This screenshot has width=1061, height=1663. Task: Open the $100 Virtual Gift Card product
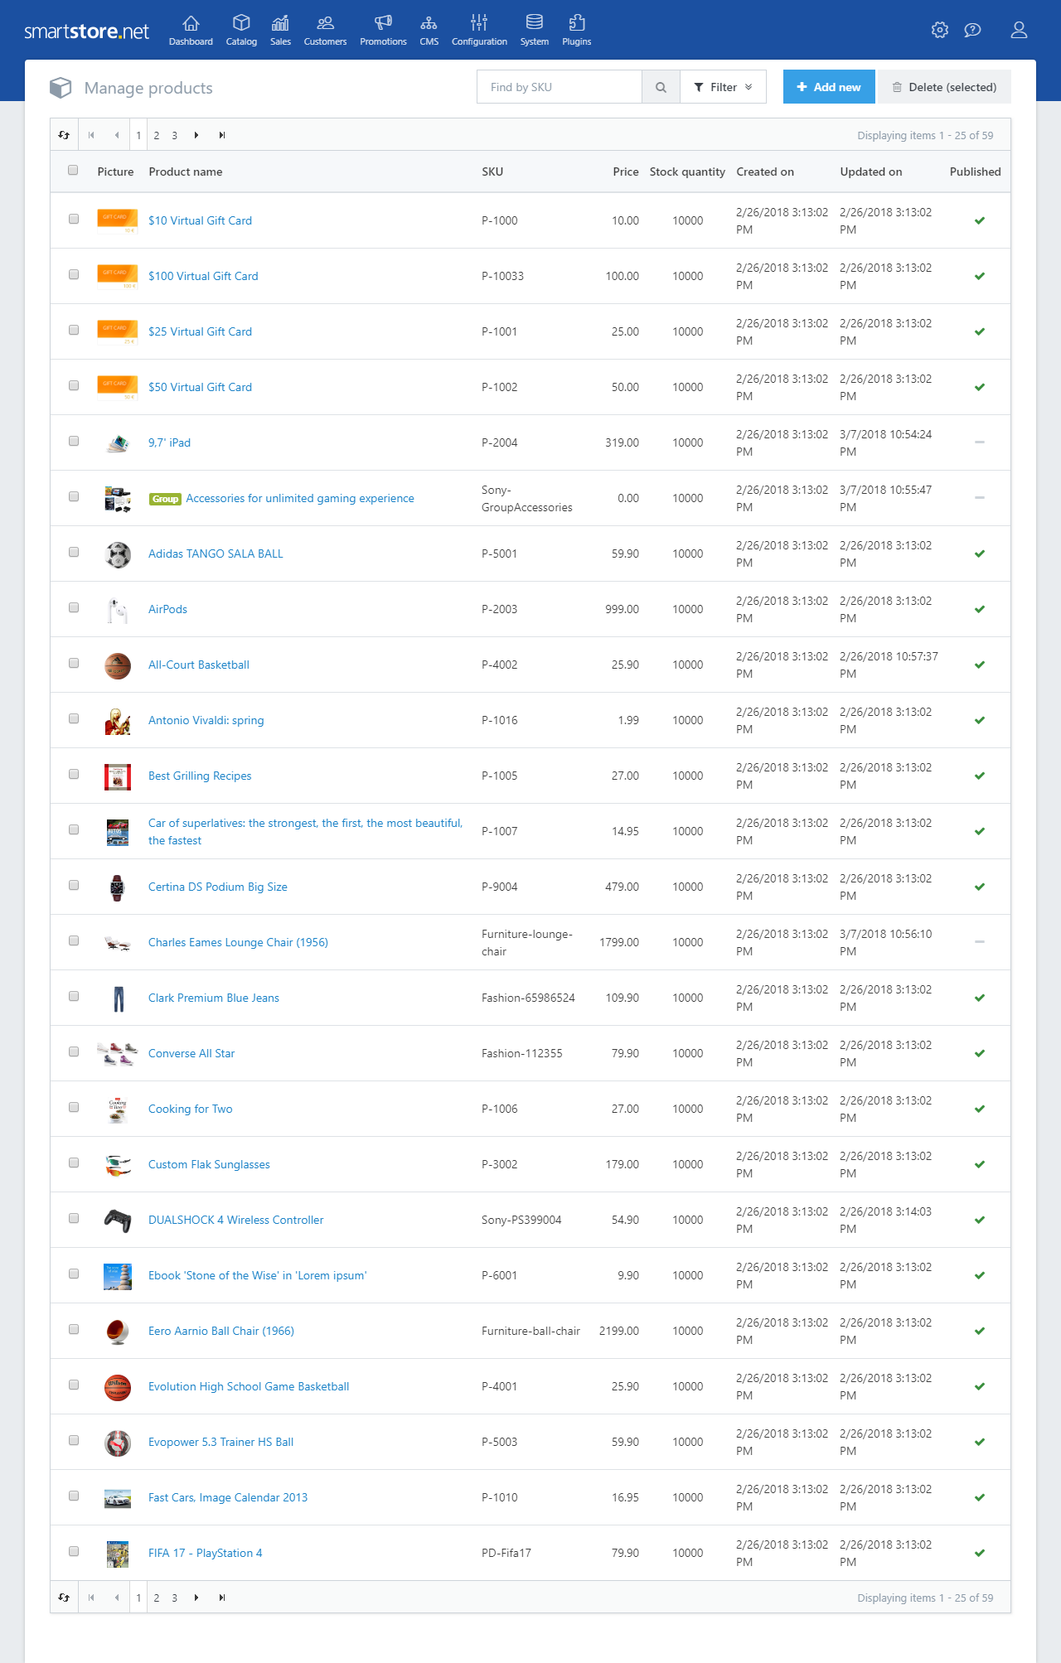point(203,276)
